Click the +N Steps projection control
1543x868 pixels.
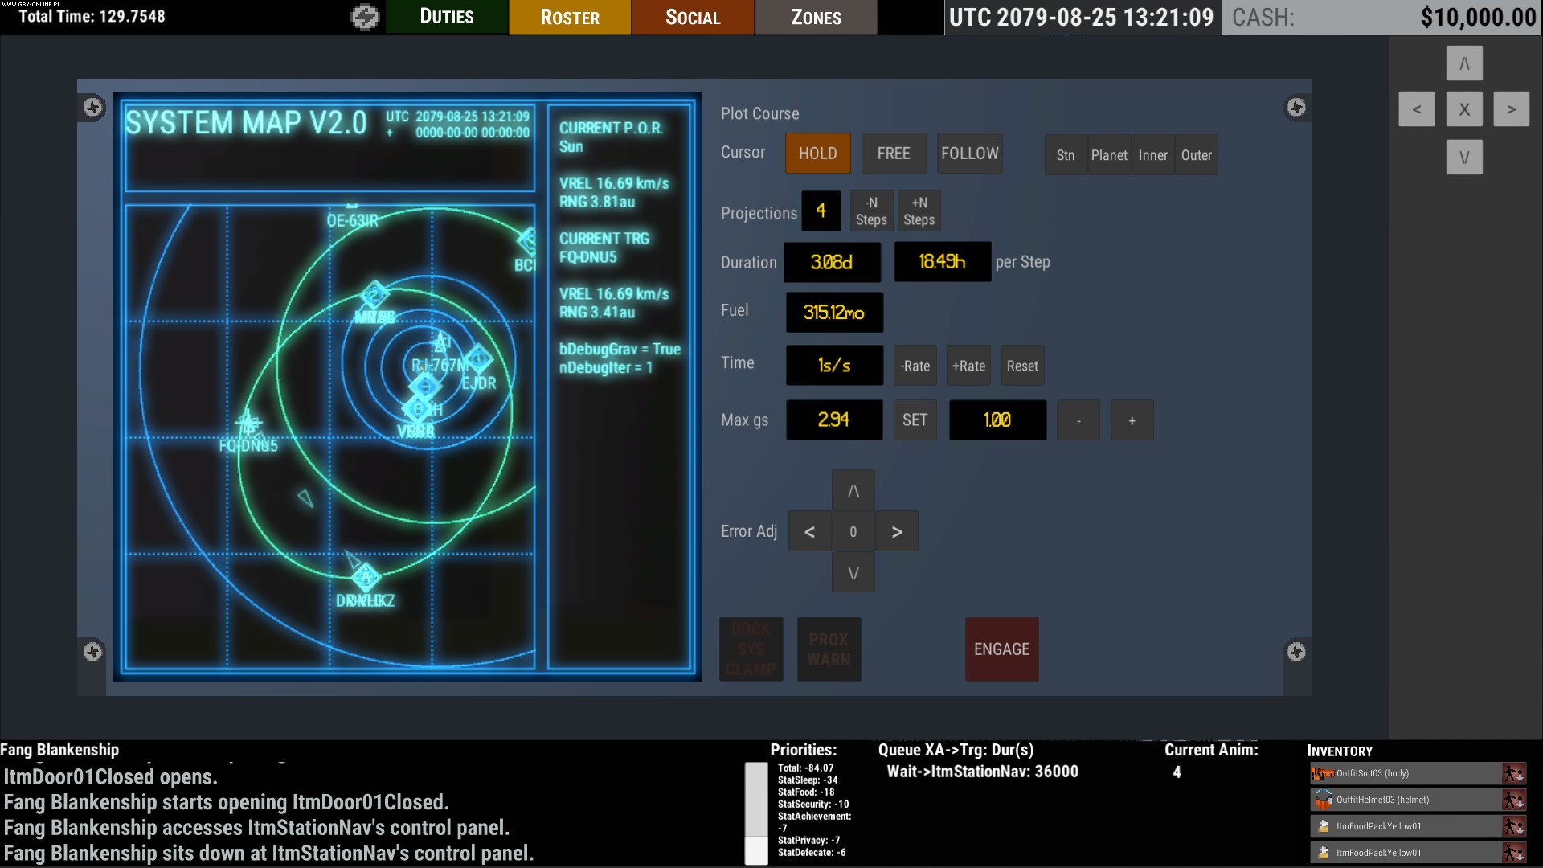919,211
